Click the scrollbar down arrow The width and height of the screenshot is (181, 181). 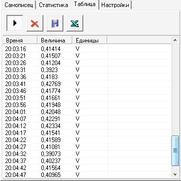tap(175, 174)
